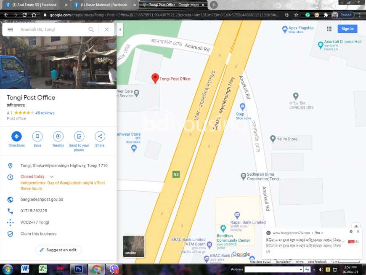Click Send feedback link on map

click(x=317, y=262)
